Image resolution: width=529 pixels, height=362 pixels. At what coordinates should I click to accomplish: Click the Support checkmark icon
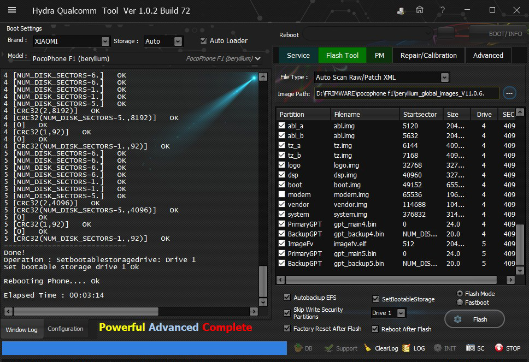point(328,348)
